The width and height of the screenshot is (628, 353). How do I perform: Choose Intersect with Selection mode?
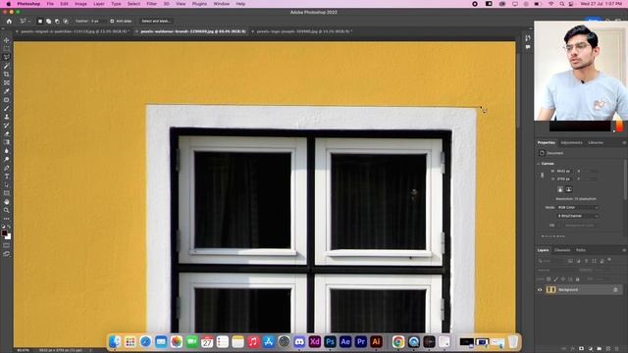point(66,21)
